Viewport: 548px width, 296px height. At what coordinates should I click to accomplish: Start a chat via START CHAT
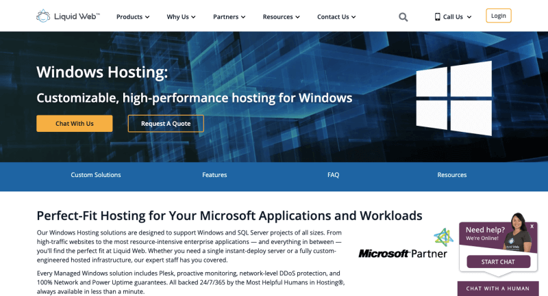point(499,262)
